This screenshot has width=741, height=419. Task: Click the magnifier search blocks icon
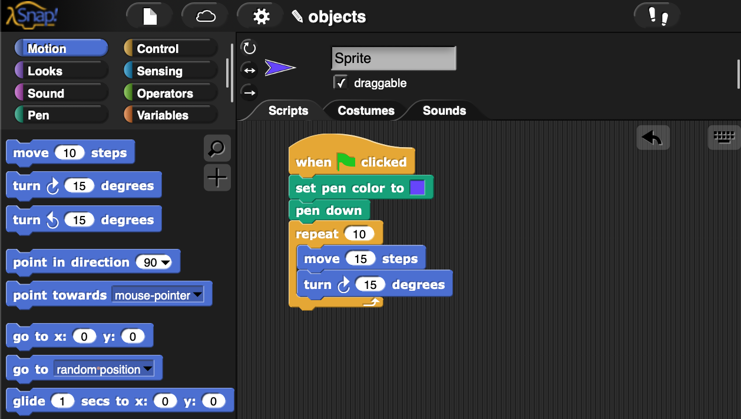click(x=217, y=149)
